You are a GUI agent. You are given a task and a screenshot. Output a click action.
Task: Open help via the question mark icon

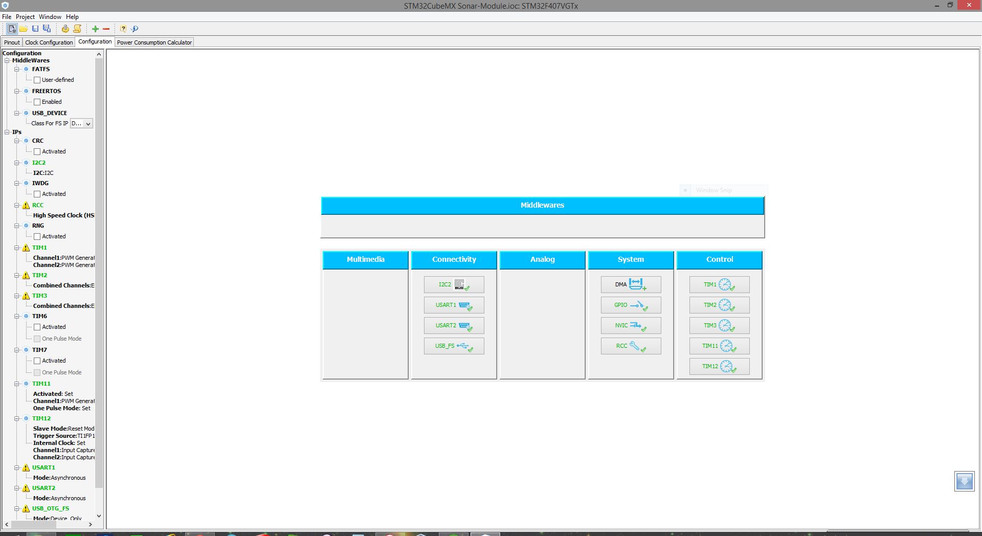pos(123,29)
